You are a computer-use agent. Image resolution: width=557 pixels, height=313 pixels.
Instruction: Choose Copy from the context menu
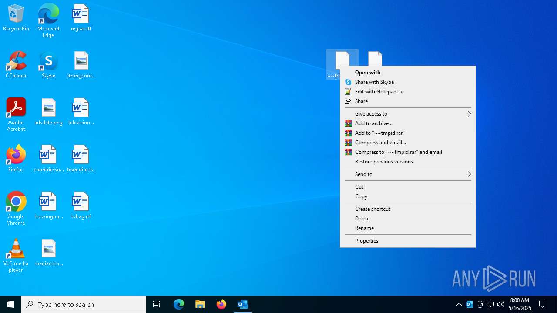coord(408,196)
